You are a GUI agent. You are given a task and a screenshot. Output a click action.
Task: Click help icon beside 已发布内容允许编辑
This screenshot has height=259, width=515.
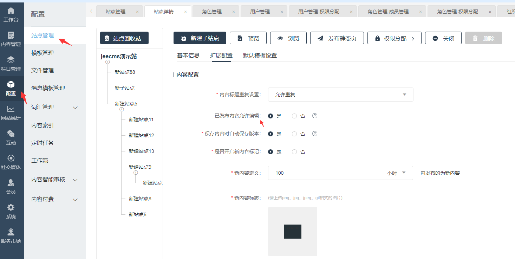click(x=315, y=116)
